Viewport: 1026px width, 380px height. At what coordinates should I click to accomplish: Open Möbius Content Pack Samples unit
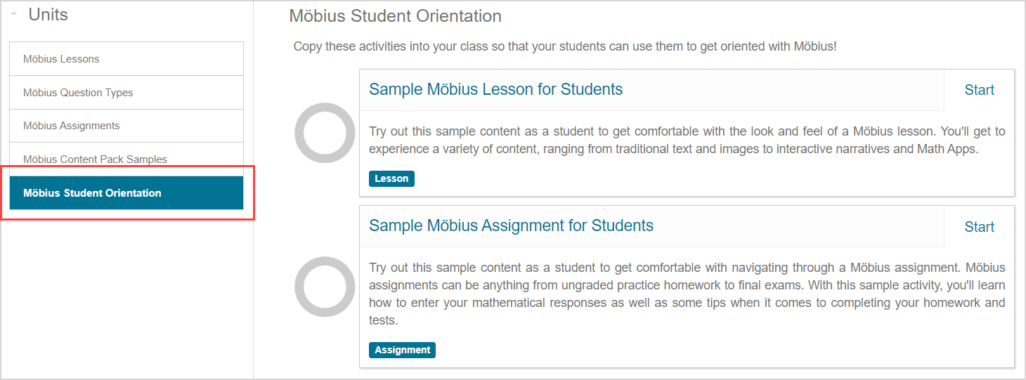pos(95,159)
